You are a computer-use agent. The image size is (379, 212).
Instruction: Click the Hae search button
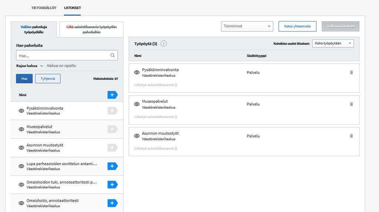(x=24, y=79)
